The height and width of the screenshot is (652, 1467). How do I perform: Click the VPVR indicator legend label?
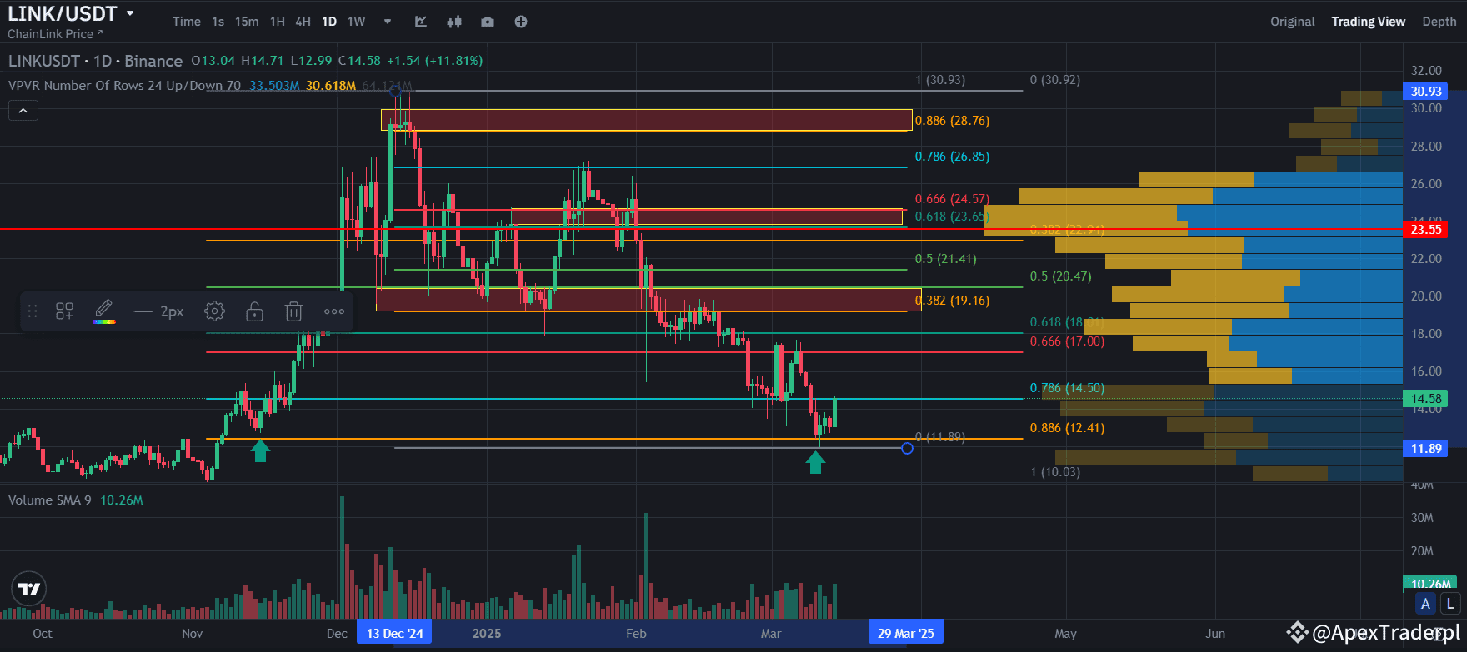(124, 85)
